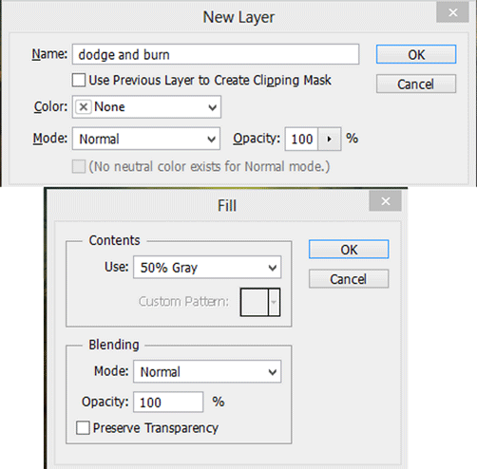
Task: Click the New Layer Opacity value field
Action: [301, 139]
